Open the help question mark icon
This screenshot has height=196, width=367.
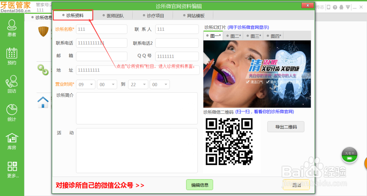pyautogui.click(x=335, y=7)
